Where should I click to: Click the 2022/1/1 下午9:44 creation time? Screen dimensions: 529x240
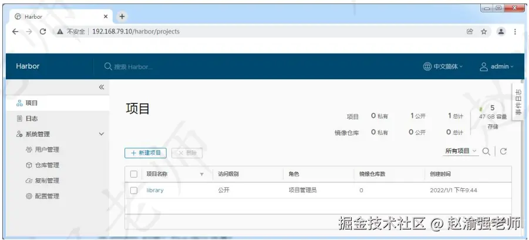coord(453,191)
